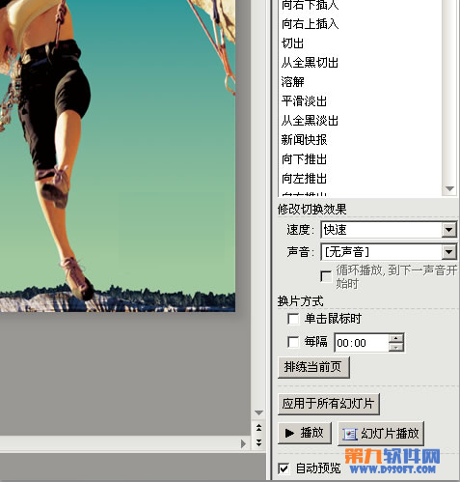Screen dimensions: 460x482
Task: Pick the 平滑淡出 transition
Action: [x=304, y=101]
